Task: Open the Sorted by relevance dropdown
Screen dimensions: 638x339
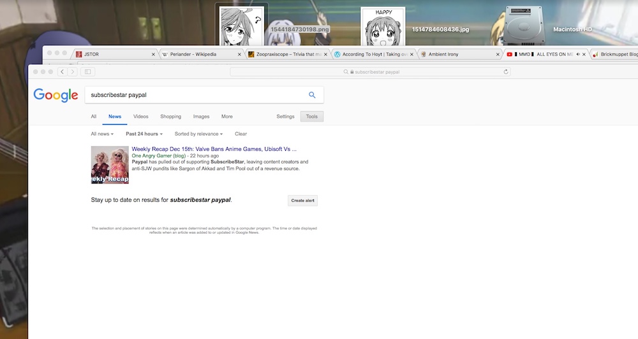Action: [x=198, y=134]
